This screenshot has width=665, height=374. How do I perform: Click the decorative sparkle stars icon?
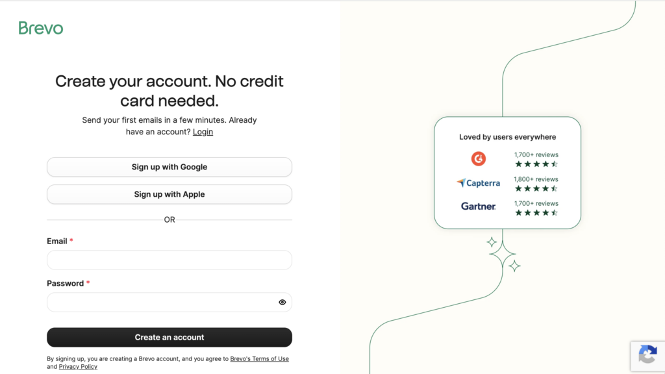click(503, 254)
